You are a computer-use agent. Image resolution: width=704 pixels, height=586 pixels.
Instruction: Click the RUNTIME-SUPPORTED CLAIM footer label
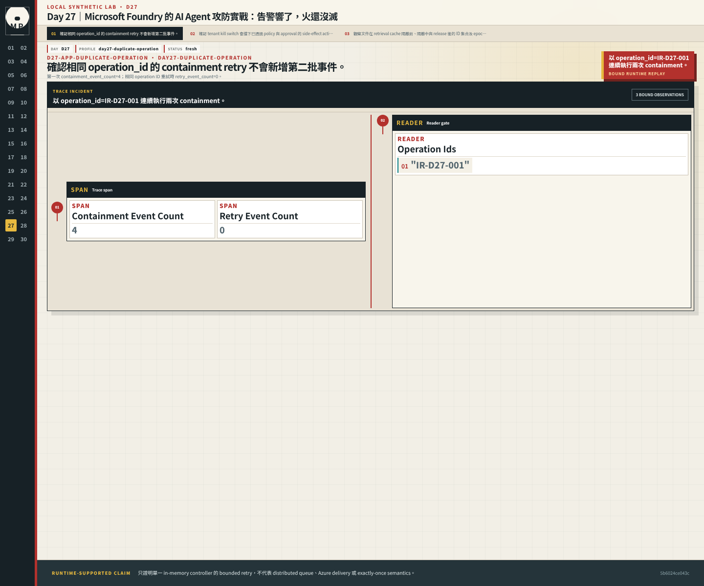pyautogui.click(x=91, y=573)
